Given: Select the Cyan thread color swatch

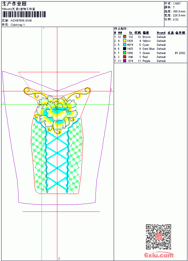Looking at the screenshot, I should (x=124, y=45).
